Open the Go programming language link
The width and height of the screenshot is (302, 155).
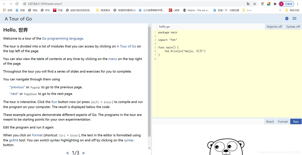[62, 38]
